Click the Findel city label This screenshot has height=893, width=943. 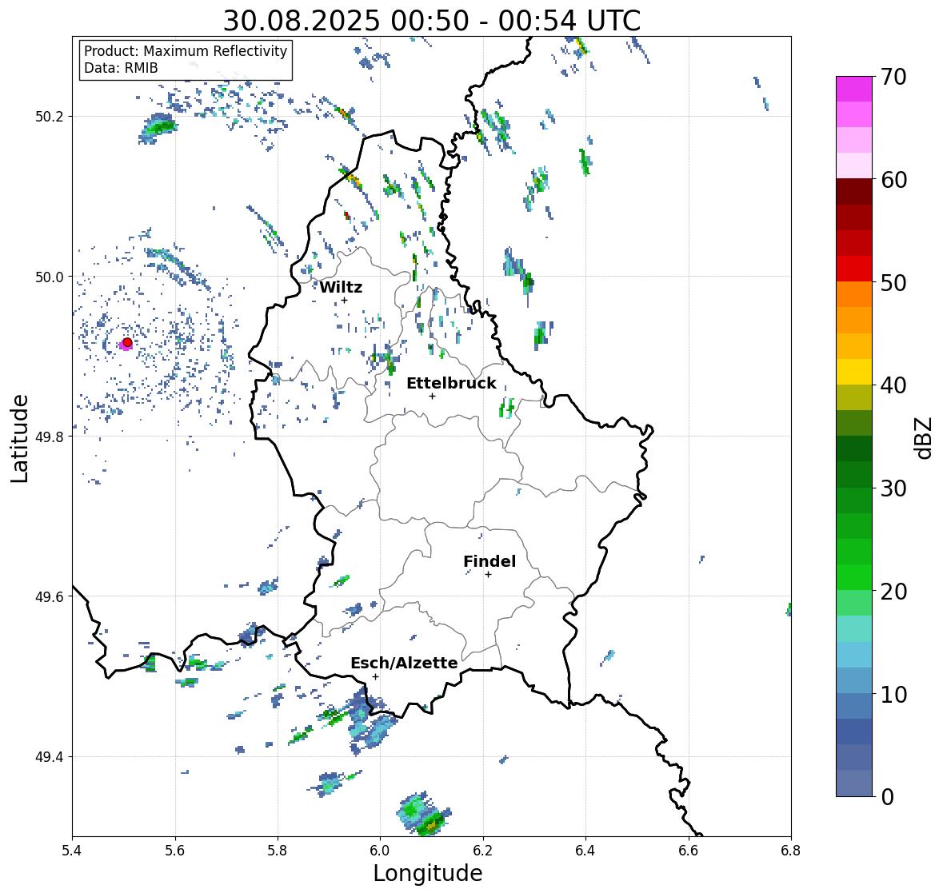pos(489,561)
